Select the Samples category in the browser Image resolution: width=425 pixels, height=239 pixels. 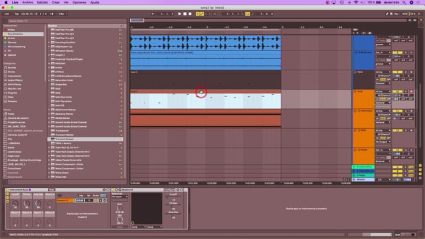click(12, 102)
